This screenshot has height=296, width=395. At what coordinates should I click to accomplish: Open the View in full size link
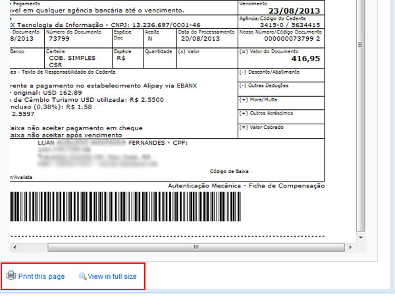pyautogui.click(x=112, y=276)
